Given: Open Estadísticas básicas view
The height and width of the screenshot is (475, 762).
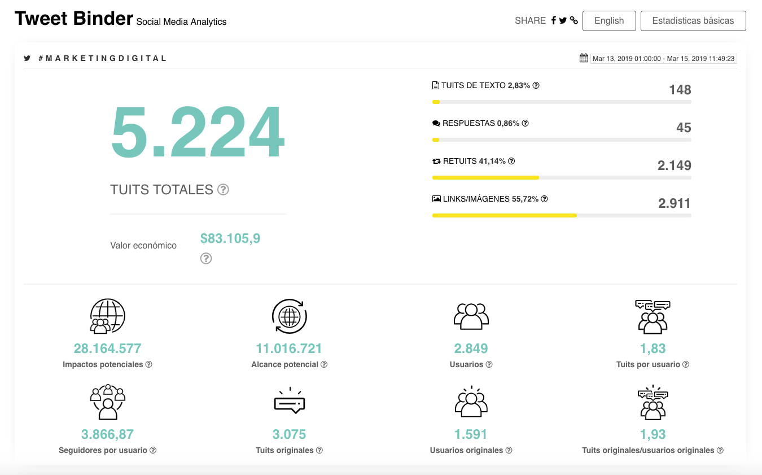Looking at the screenshot, I should [693, 21].
